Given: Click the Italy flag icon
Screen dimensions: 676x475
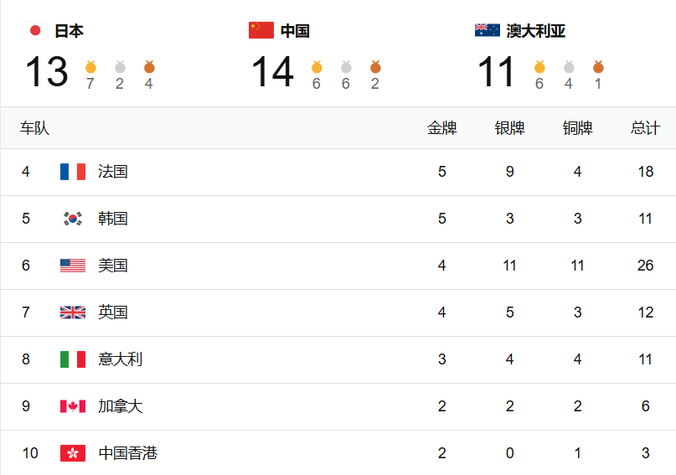Looking at the screenshot, I should [72, 359].
